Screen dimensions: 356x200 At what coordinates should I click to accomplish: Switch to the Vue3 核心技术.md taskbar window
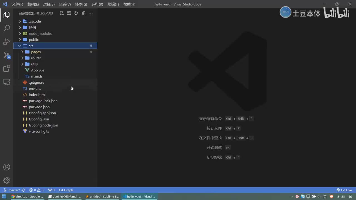(x=65, y=197)
